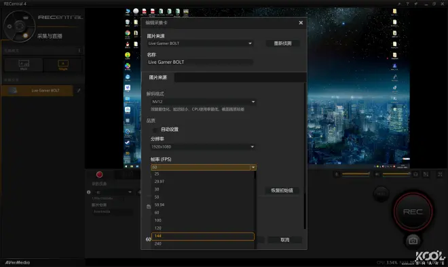Choose 100 from the FPS list
Image resolution: width=448 pixels, height=267 pixels.
(202, 220)
